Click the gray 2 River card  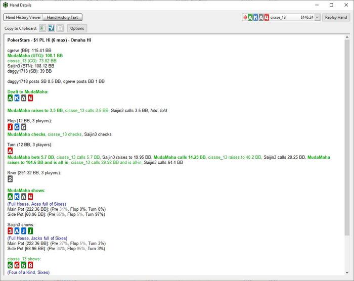10,179
